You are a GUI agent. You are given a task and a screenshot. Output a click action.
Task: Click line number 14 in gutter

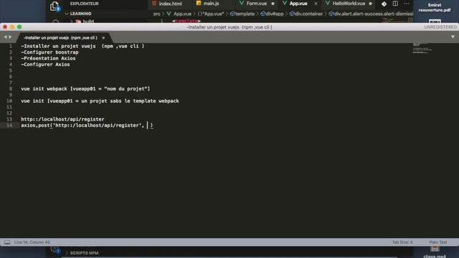(9, 125)
